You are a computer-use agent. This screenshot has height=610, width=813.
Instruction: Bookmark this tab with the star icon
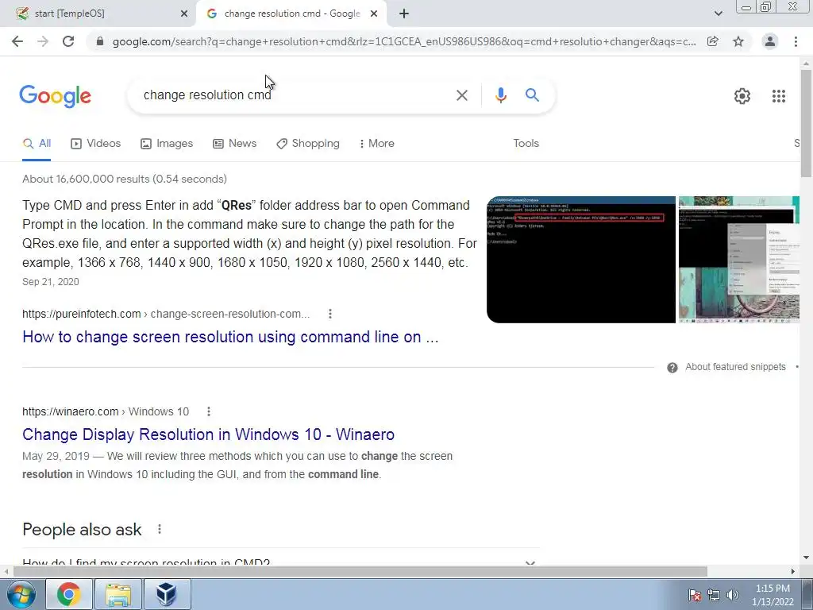(738, 41)
